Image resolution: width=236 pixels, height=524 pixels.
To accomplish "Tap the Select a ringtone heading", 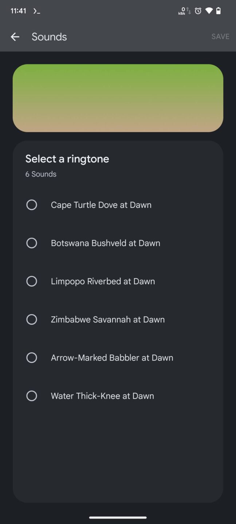I will point(67,159).
